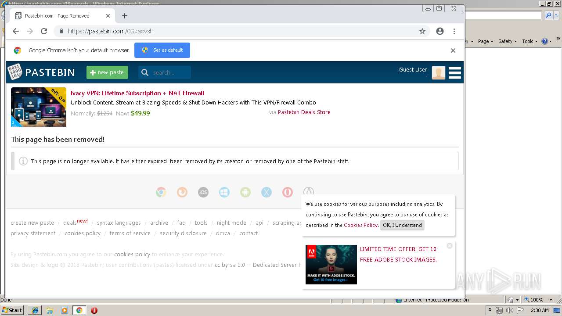Click the new paste button
This screenshot has width=562, height=316.
click(x=107, y=72)
